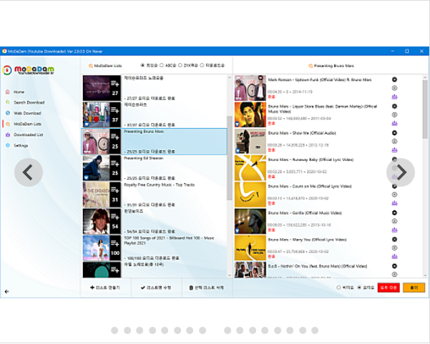
Task: Go to the next carousel slide
Action: pyautogui.click(x=401, y=172)
